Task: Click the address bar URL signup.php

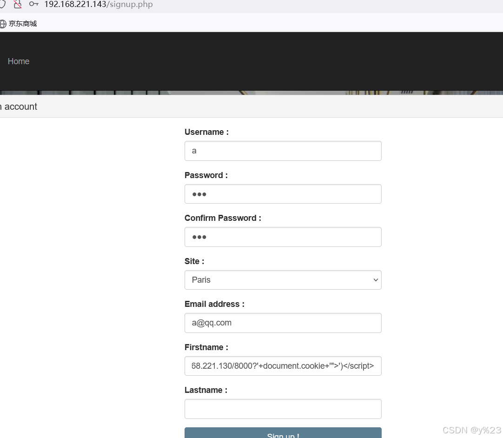Action: click(98, 5)
